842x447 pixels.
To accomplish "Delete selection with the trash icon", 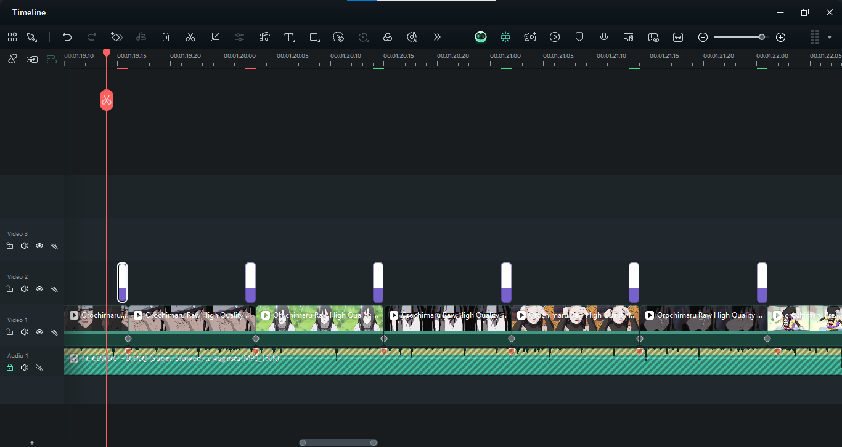I will 166,37.
